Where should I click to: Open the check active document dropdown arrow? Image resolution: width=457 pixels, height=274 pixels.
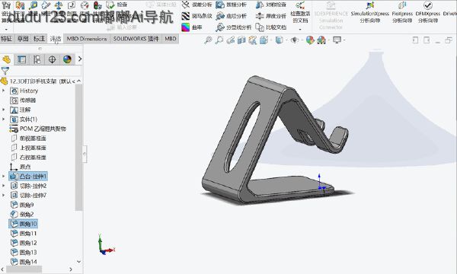300,29
